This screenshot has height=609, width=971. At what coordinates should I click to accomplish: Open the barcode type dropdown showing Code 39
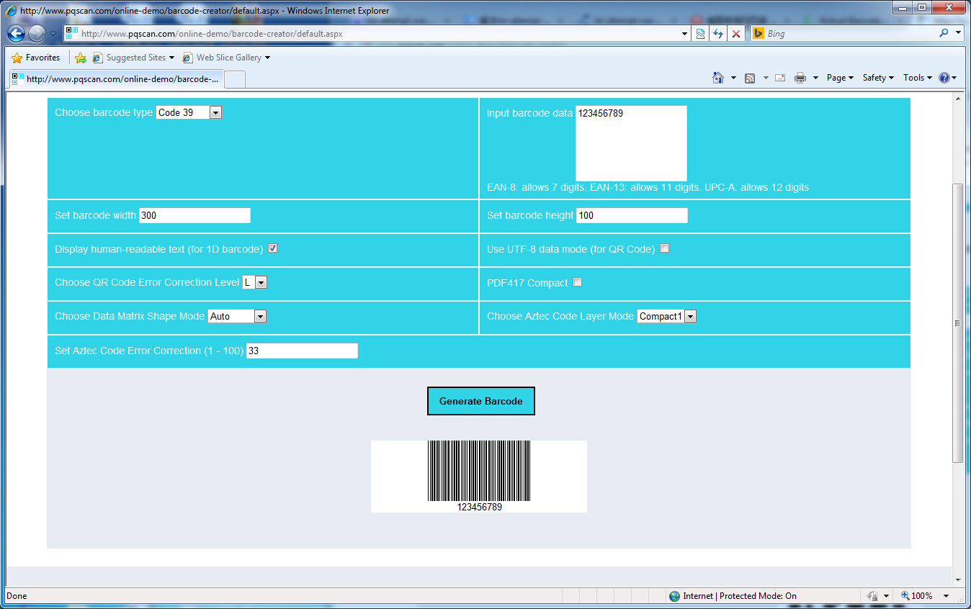click(x=189, y=112)
